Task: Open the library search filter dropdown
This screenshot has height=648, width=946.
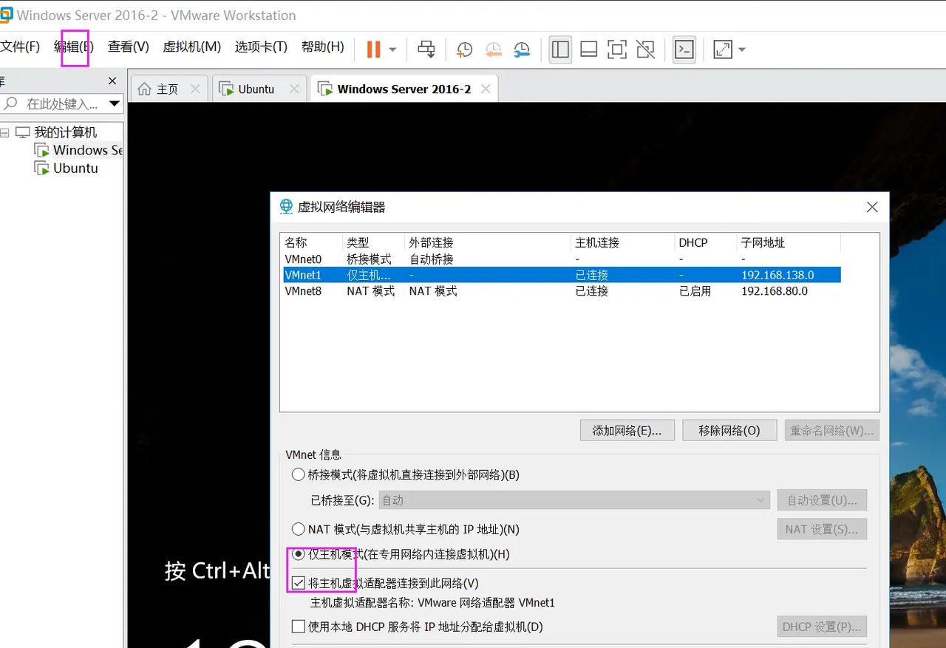Action: point(115,103)
